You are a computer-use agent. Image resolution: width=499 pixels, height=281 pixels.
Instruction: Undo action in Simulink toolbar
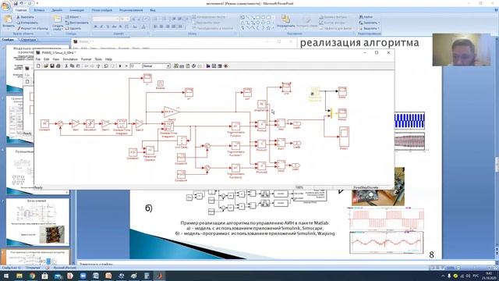click(x=106, y=66)
